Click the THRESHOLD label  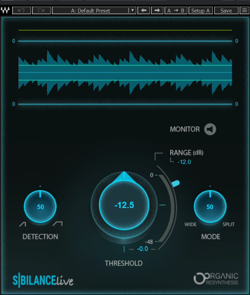pos(123,263)
